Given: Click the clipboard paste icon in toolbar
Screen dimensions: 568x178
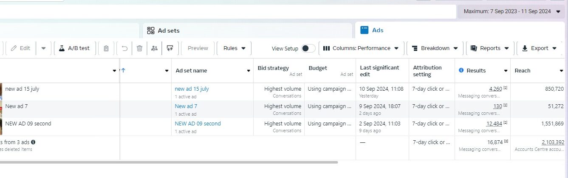Looking at the screenshot, I should [106, 48].
